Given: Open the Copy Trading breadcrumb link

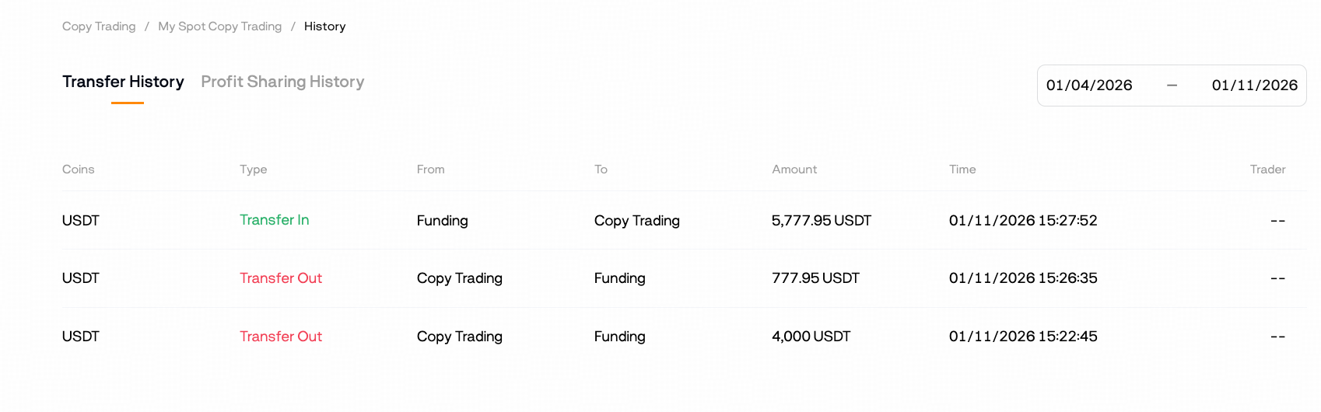Looking at the screenshot, I should (x=99, y=26).
